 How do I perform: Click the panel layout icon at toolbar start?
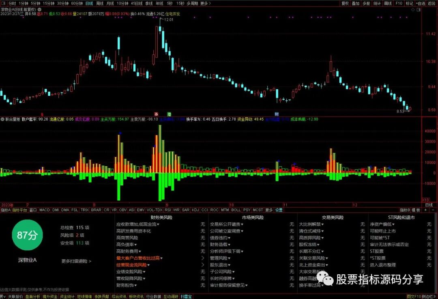tap(3, 3)
